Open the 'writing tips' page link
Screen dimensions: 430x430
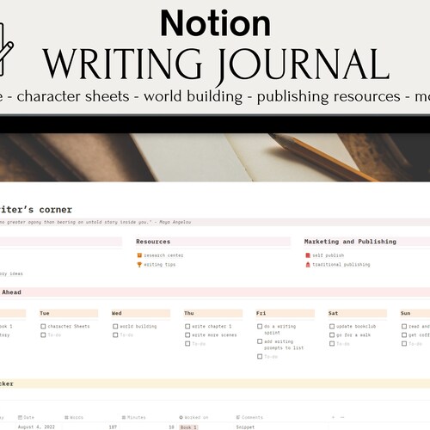(160, 264)
